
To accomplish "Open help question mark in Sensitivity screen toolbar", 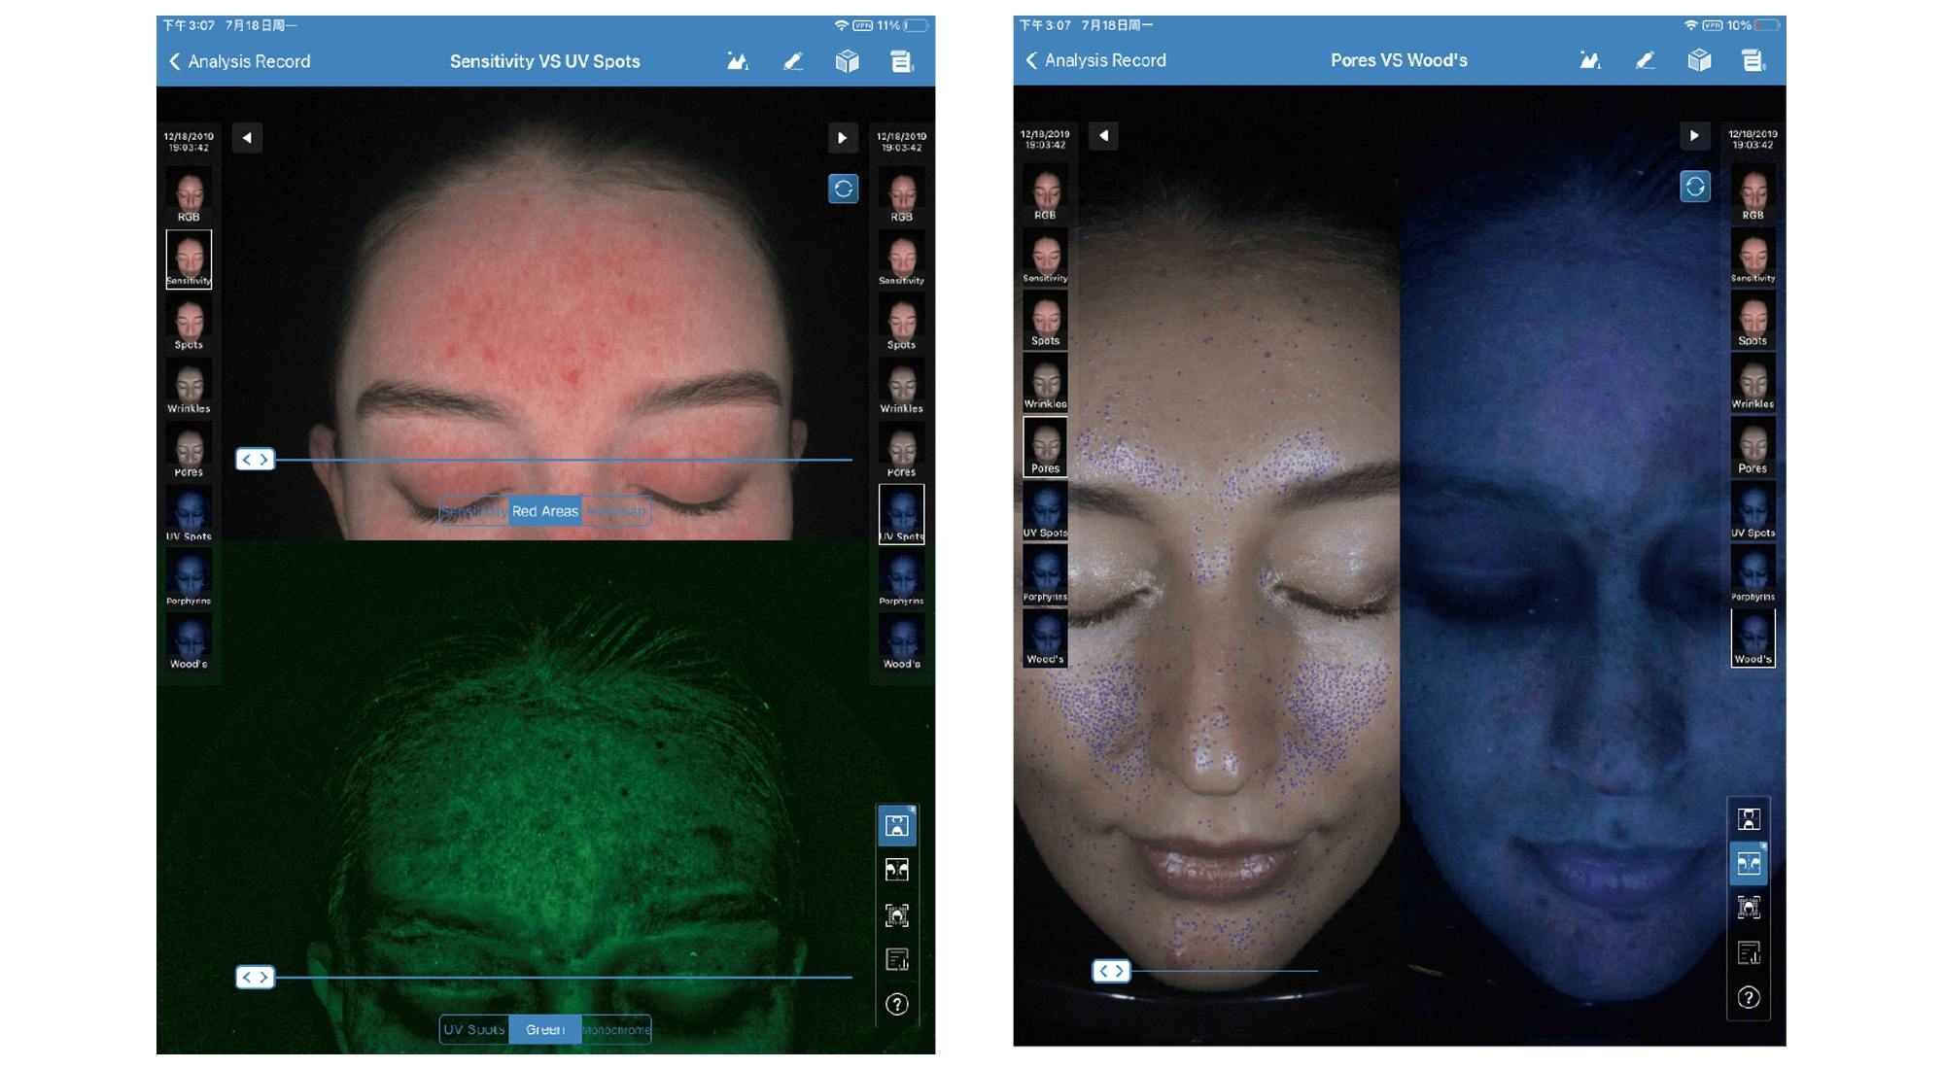I will [897, 1004].
